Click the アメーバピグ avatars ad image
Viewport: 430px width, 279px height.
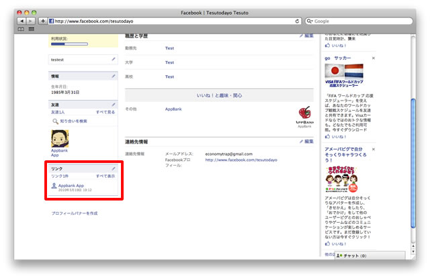coord(341,179)
